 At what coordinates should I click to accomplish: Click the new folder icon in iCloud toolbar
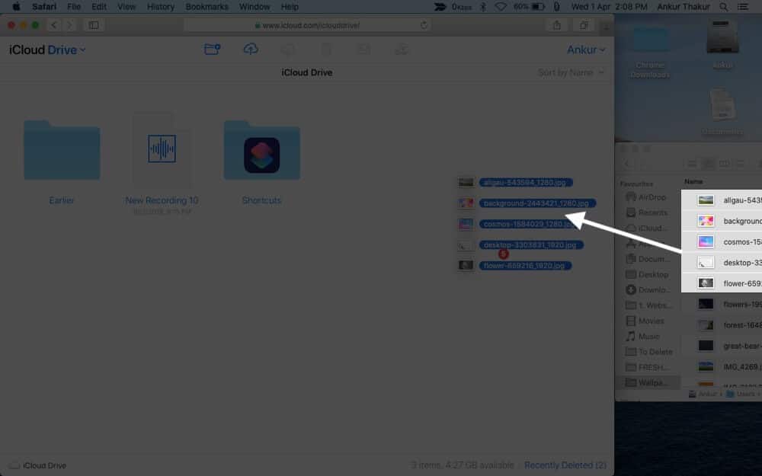coord(212,49)
